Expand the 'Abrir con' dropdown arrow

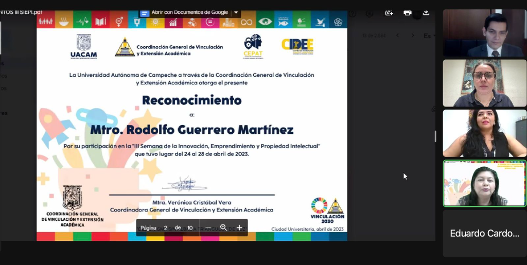[236, 13]
